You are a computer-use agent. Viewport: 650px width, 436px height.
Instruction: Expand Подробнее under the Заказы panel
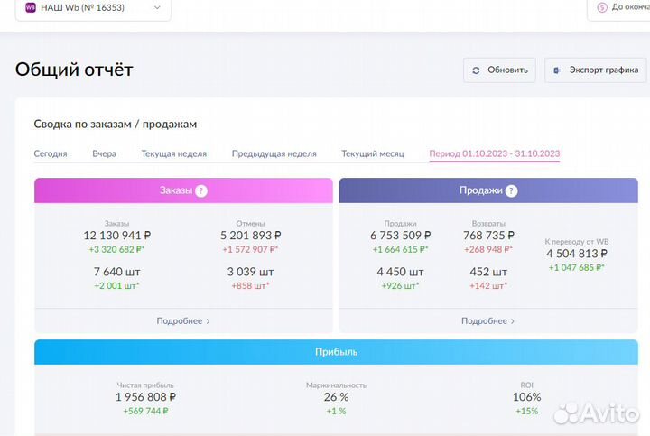pos(183,320)
